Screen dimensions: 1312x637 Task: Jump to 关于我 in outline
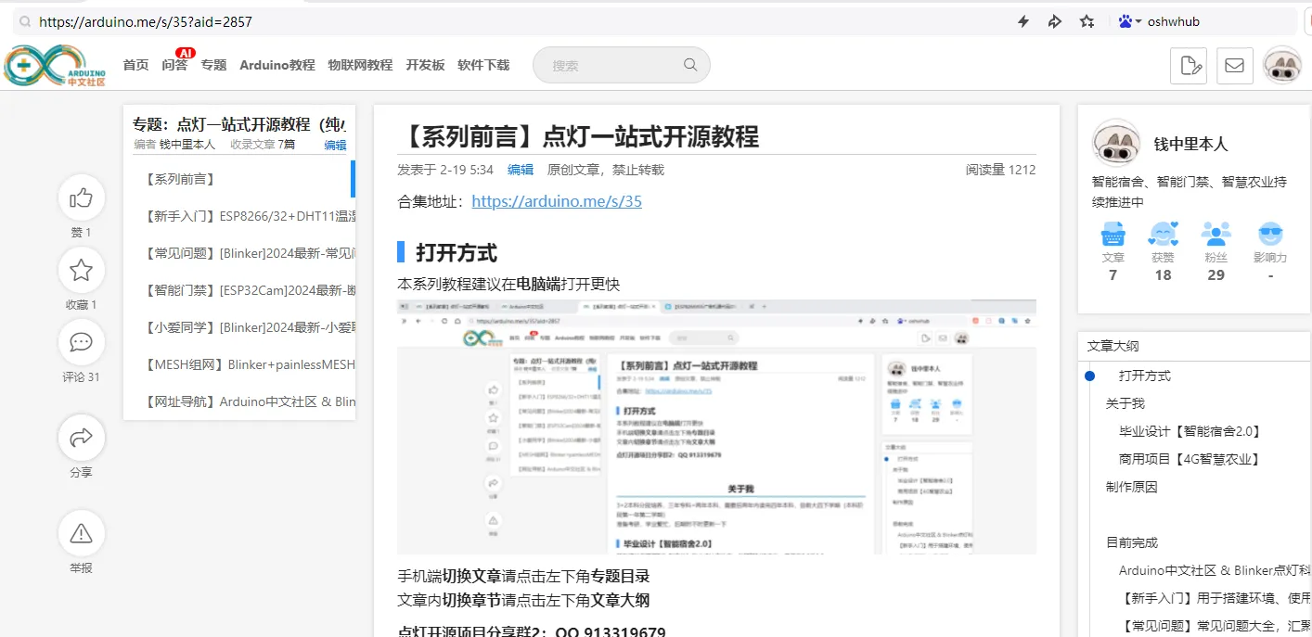1125,403
